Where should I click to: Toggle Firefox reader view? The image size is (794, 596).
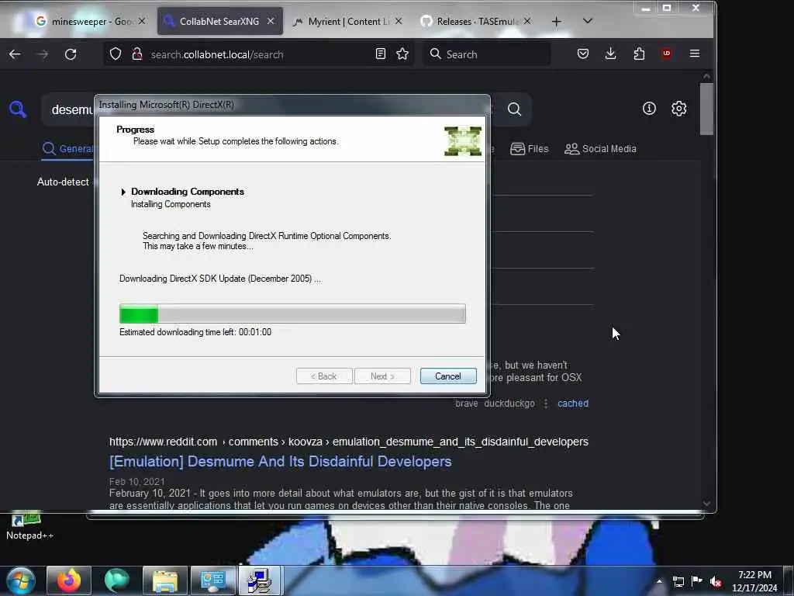point(381,54)
